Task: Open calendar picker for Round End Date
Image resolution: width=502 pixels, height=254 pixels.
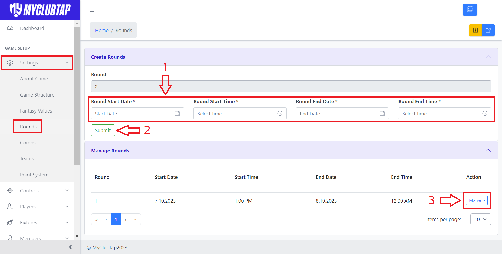Action: click(382, 114)
